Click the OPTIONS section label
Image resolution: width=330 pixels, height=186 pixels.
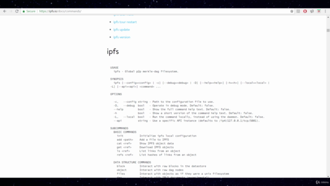point(116,94)
